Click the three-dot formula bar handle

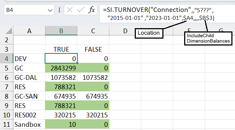click(60, 10)
